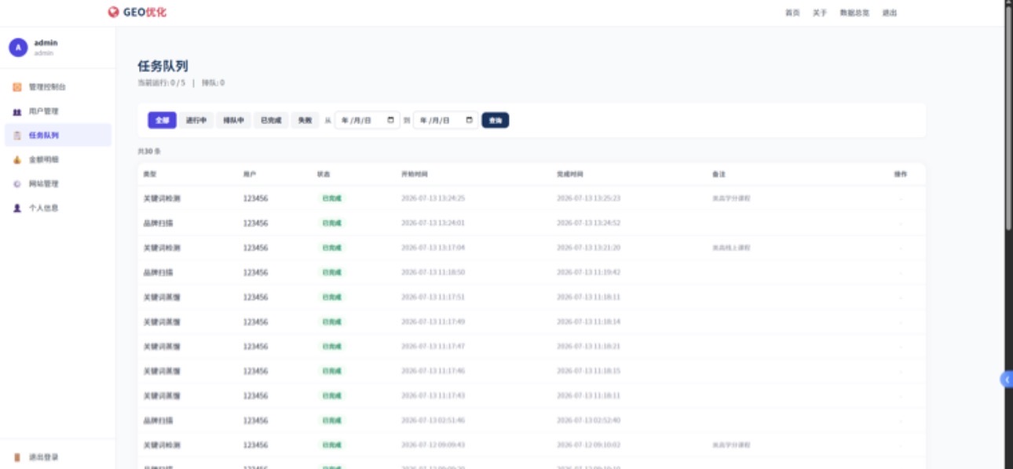Click the 任务队列 page heading
This screenshot has height=469, width=1013.
[163, 66]
